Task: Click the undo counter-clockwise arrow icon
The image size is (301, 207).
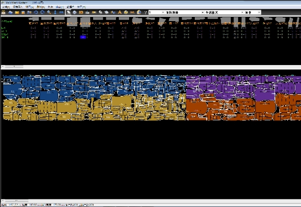Action: point(36,13)
